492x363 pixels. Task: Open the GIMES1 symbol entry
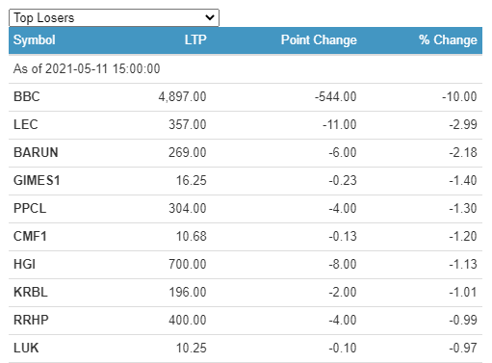pos(37,180)
